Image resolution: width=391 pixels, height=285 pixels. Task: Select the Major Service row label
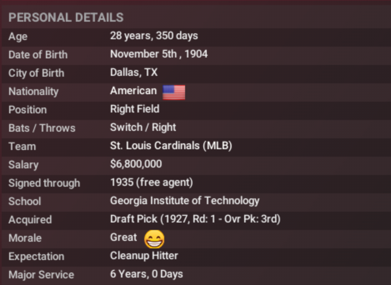[41, 275]
